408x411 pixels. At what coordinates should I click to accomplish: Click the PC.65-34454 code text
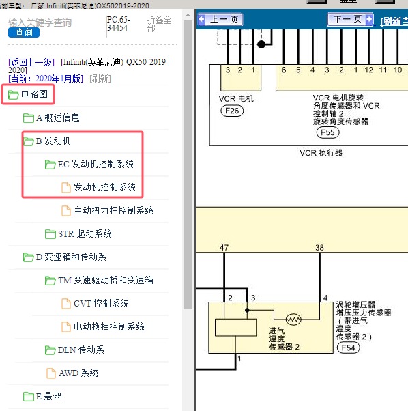tap(118, 24)
